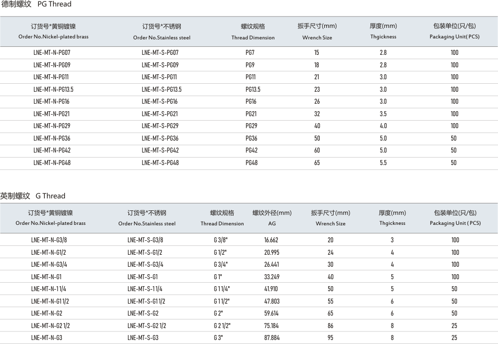Screen dimensions: 498x344
Task: Click the PG13.5 thread dimension cell
Action: pyautogui.click(x=253, y=89)
